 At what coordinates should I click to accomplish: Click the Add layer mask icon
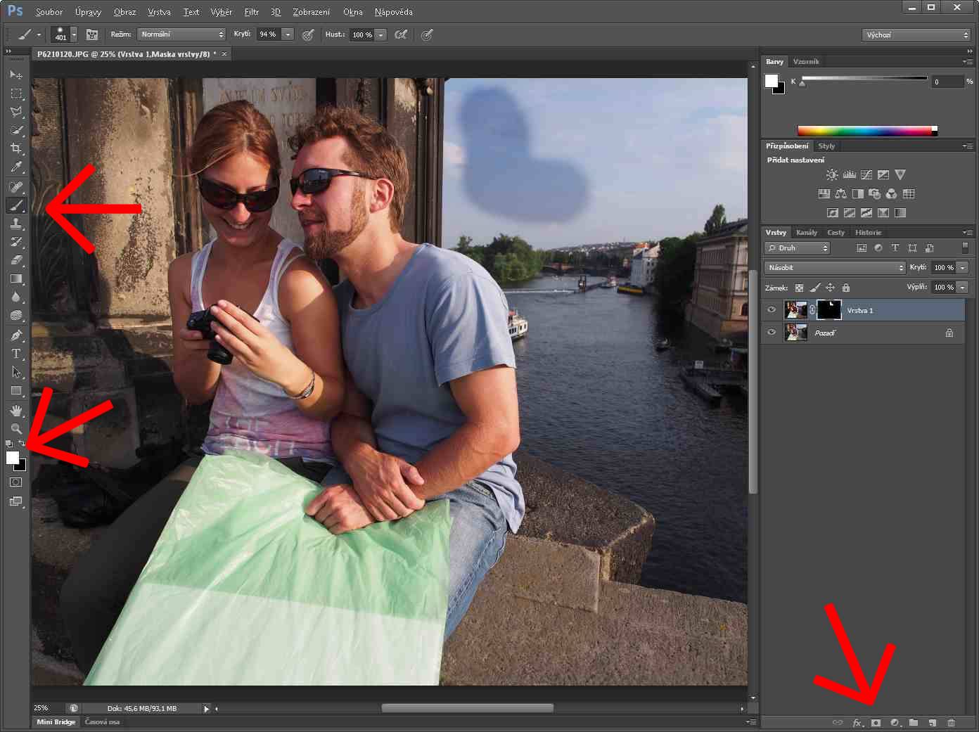click(876, 722)
